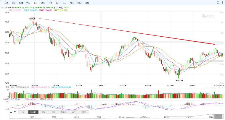Click the up triangle indicator arrow
The image size is (225, 120).
pos(11,112)
